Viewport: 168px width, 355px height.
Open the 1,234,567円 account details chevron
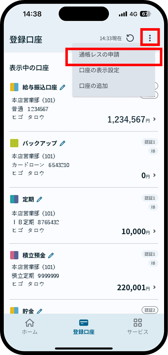tap(154, 119)
